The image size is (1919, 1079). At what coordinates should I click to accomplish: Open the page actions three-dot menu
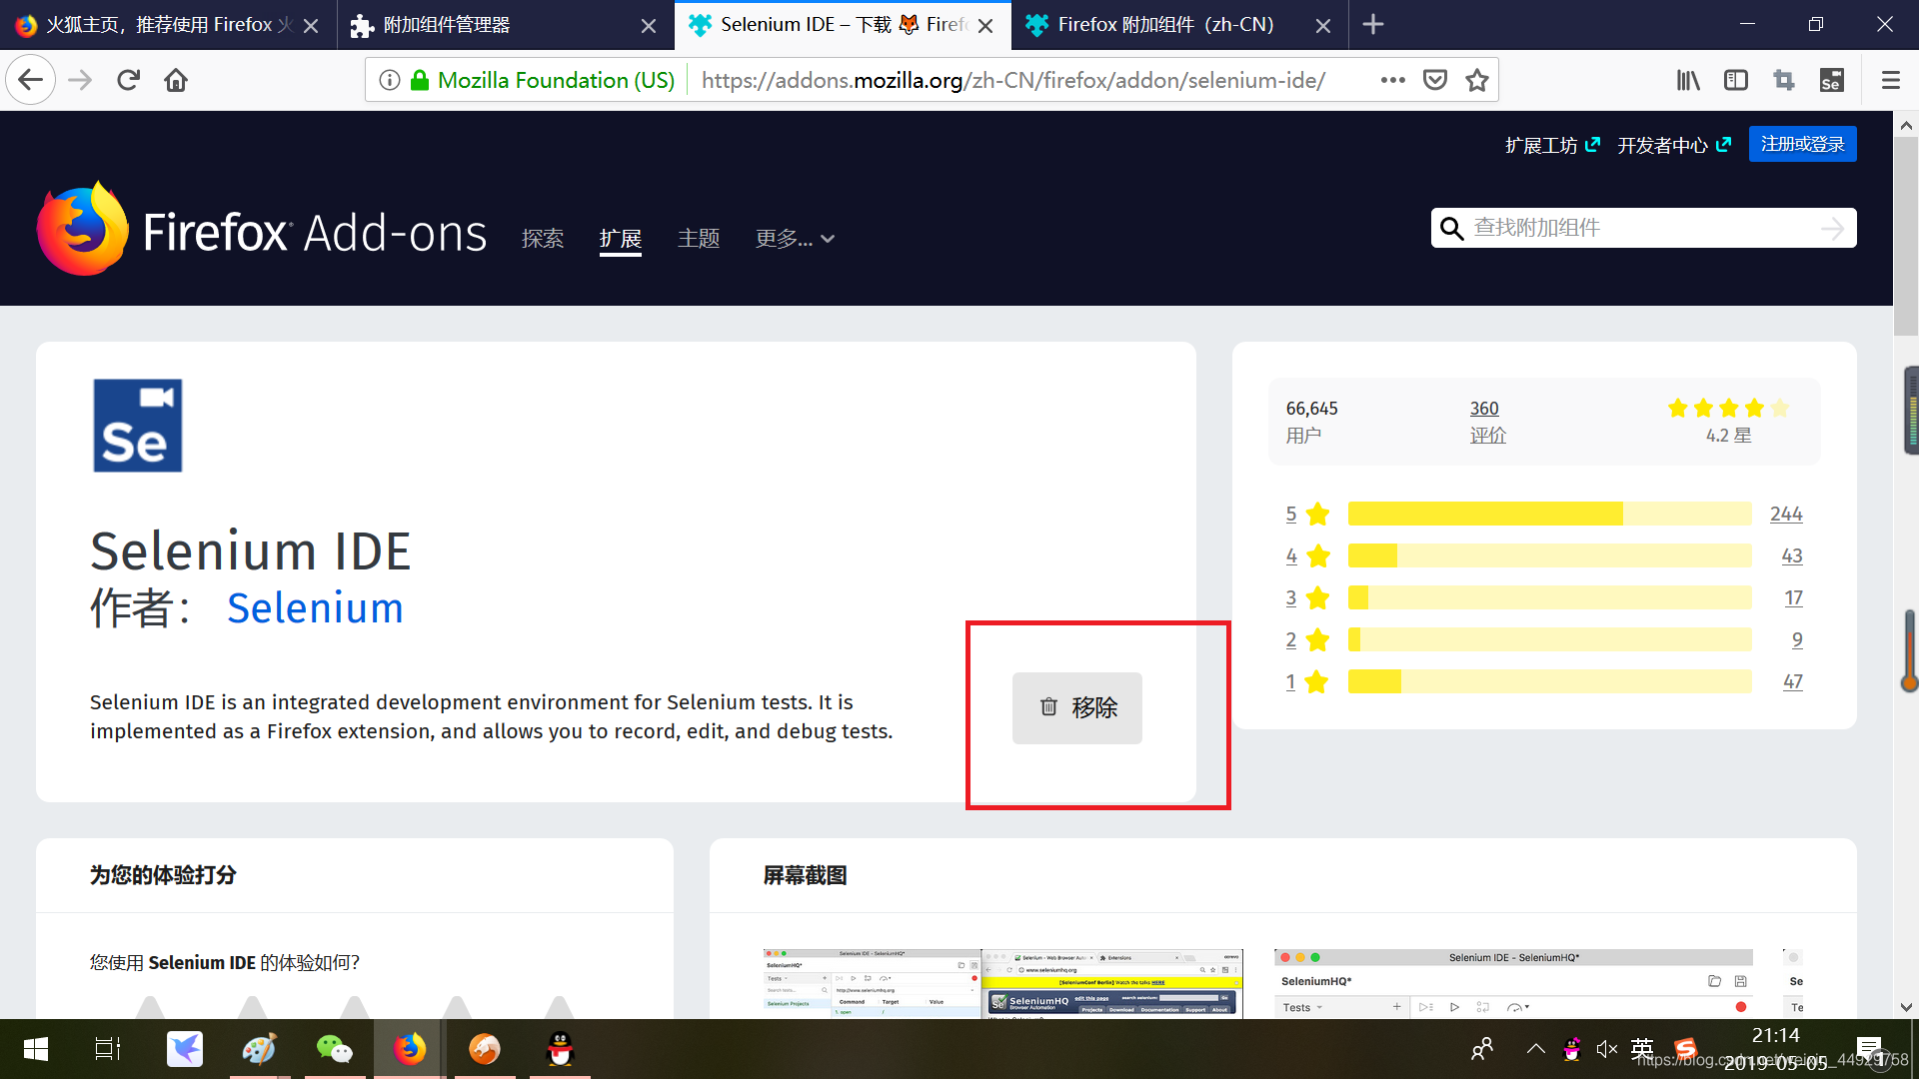coord(1393,80)
